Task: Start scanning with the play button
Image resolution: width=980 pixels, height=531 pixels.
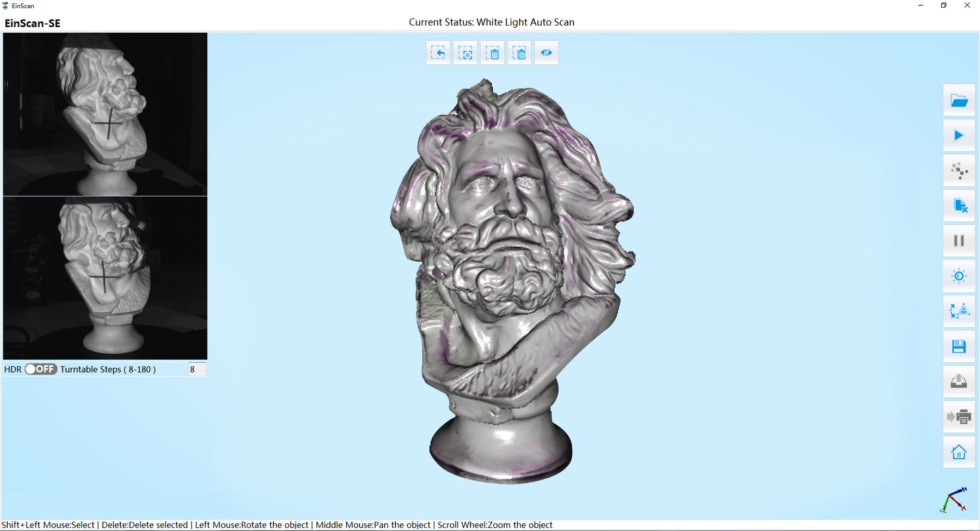Action: tap(959, 135)
